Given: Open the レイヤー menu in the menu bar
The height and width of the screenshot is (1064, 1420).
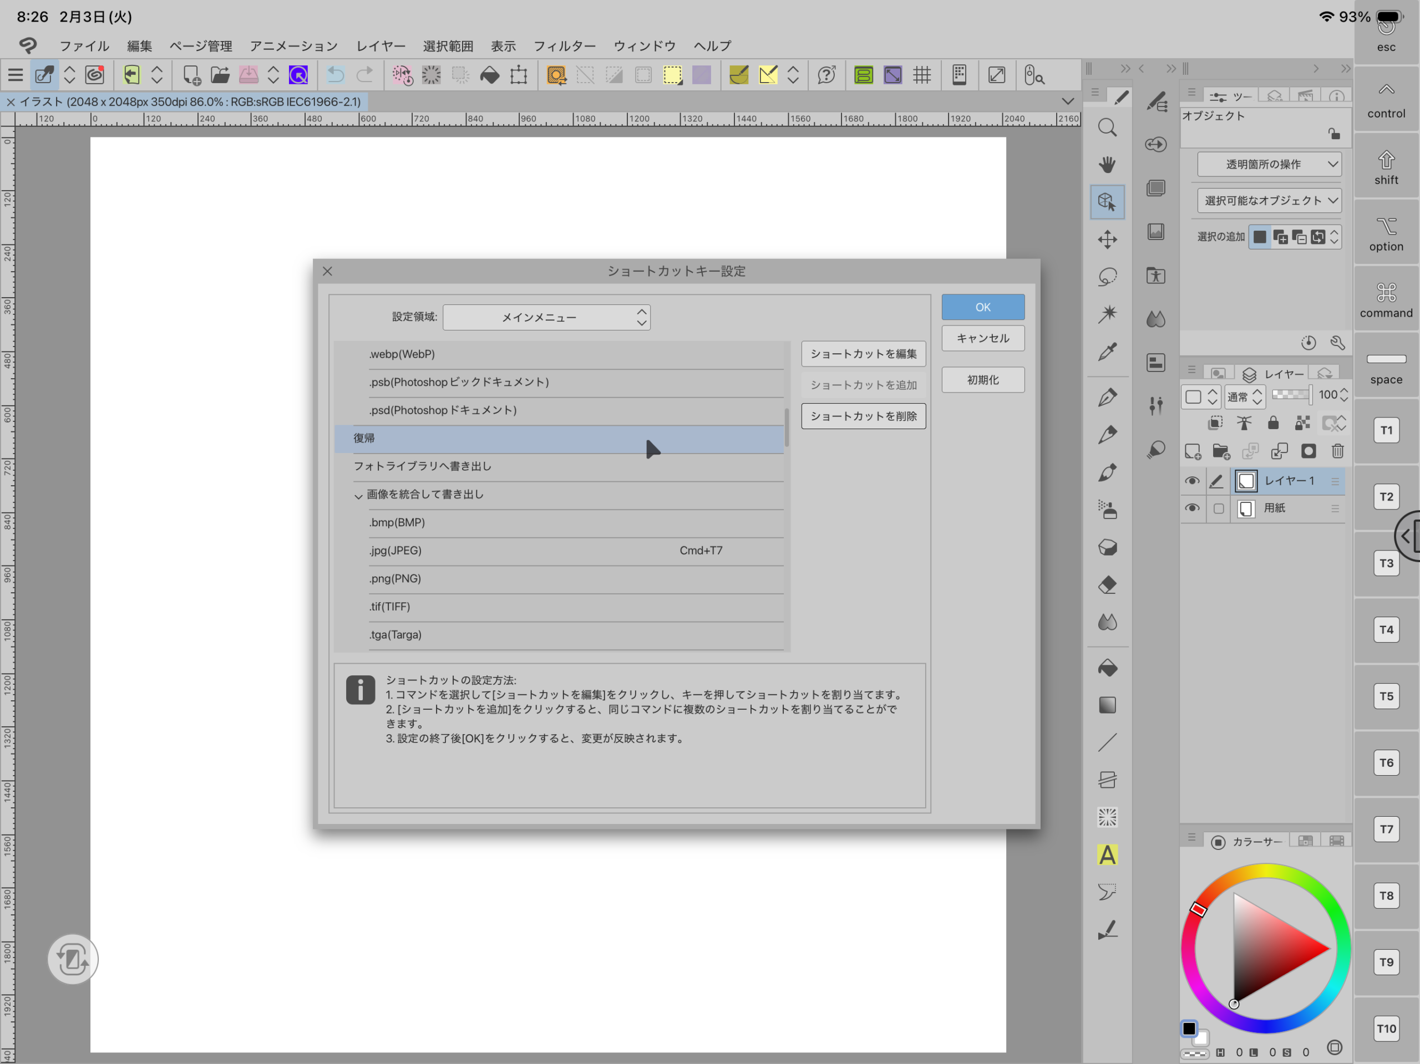Looking at the screenshot, I should 381,46.
